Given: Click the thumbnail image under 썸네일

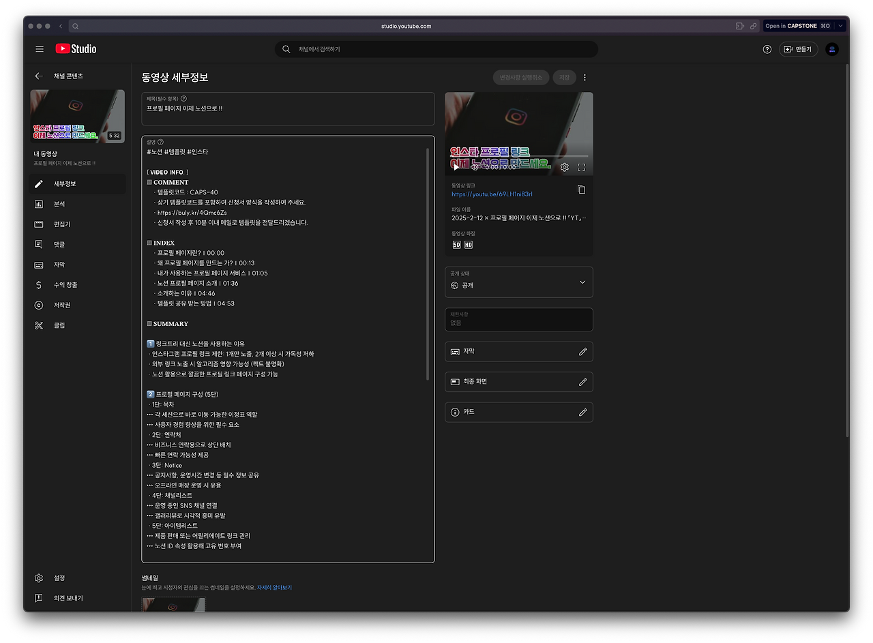Looking at the screenshot, I should point(173,604).
